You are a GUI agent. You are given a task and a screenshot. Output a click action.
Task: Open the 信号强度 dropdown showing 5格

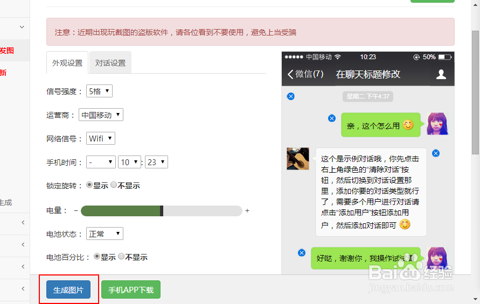click(x=99, y=91)
